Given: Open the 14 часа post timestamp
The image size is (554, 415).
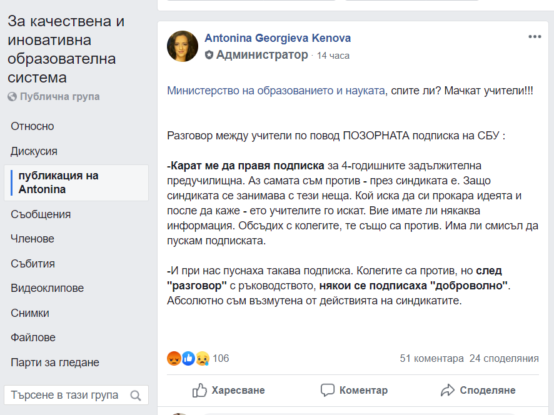Looking at the screenshot, I should point(333,56).
